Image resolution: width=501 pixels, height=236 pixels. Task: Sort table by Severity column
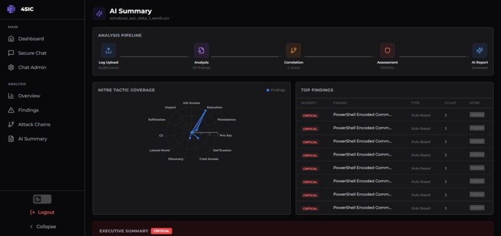(x=309, y=103)
